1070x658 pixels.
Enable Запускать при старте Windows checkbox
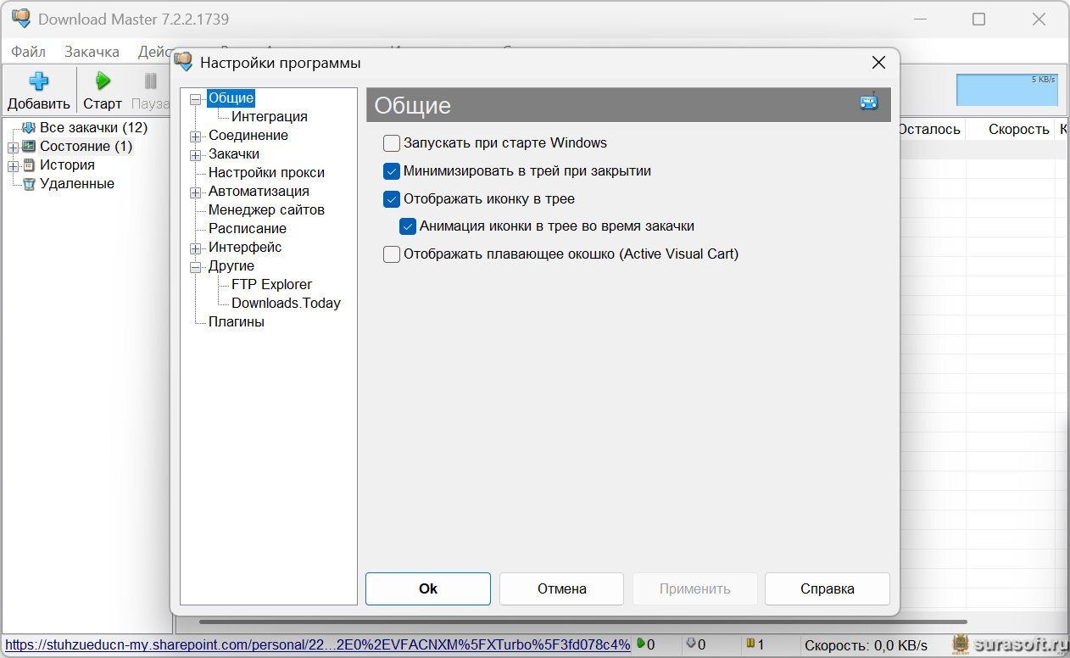pyautogui.click(x=392, y=143)
